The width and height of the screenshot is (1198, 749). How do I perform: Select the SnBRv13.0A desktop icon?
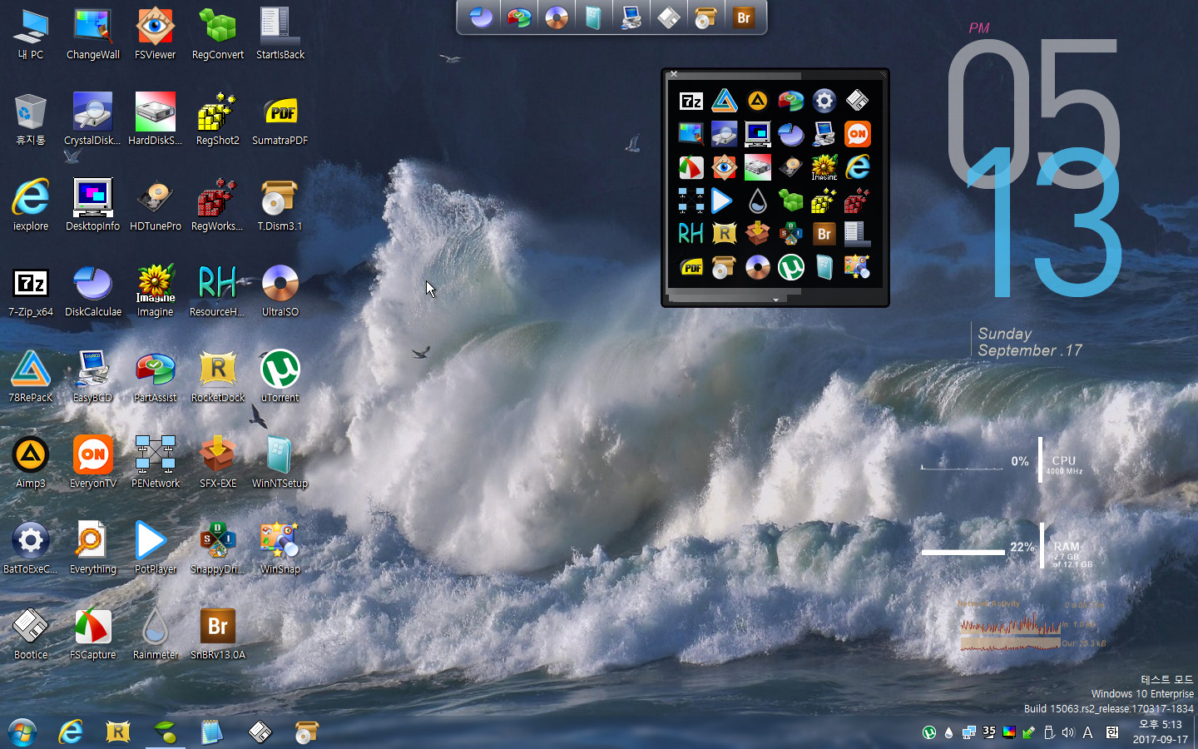[218, 634]
